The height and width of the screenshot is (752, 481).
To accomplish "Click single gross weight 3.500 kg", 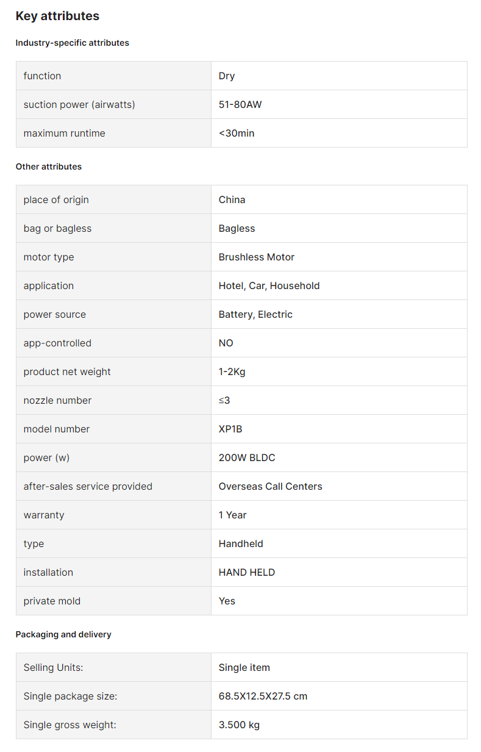I will tap(239, 725).
